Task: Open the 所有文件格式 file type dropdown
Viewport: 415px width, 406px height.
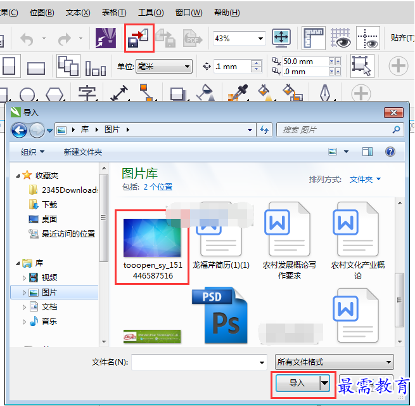Action: (335, 362)
